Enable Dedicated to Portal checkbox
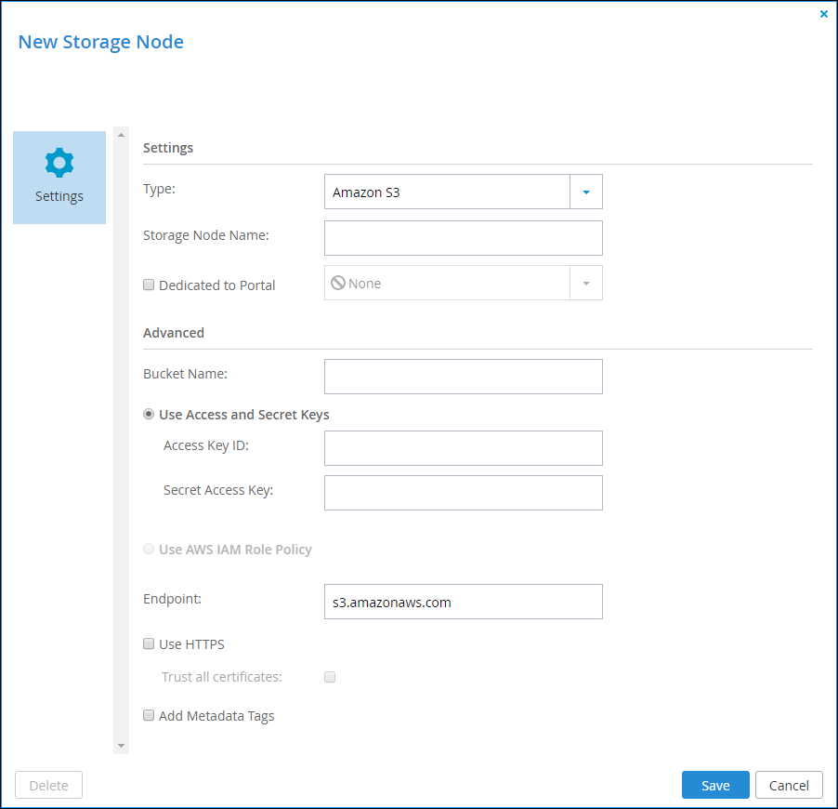 [x=149, y=285]
